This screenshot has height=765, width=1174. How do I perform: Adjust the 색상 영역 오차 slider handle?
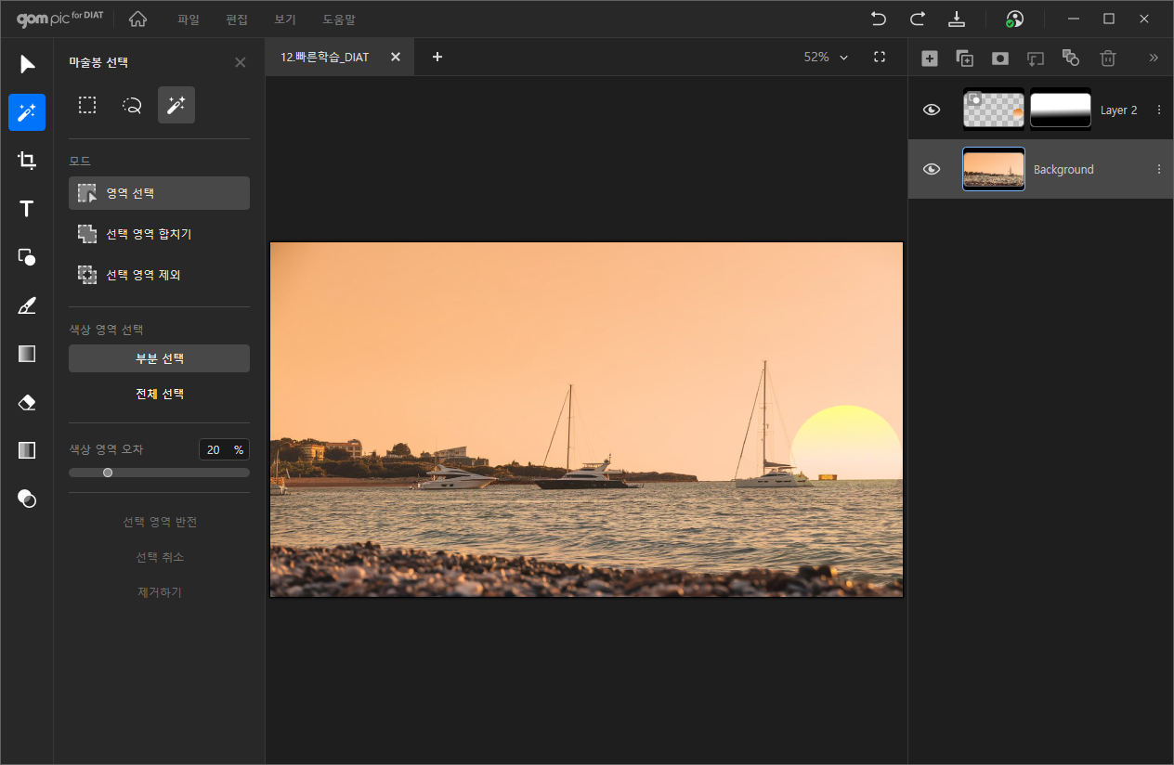tap(108, 473)
